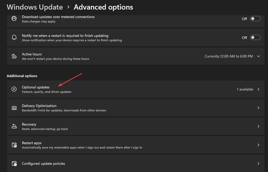Click the Restart apps icon
Viewport: 268px width, 172px height.
click(x=14, y=145)
